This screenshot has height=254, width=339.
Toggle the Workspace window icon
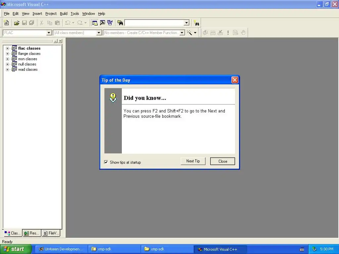pos(95,23)
